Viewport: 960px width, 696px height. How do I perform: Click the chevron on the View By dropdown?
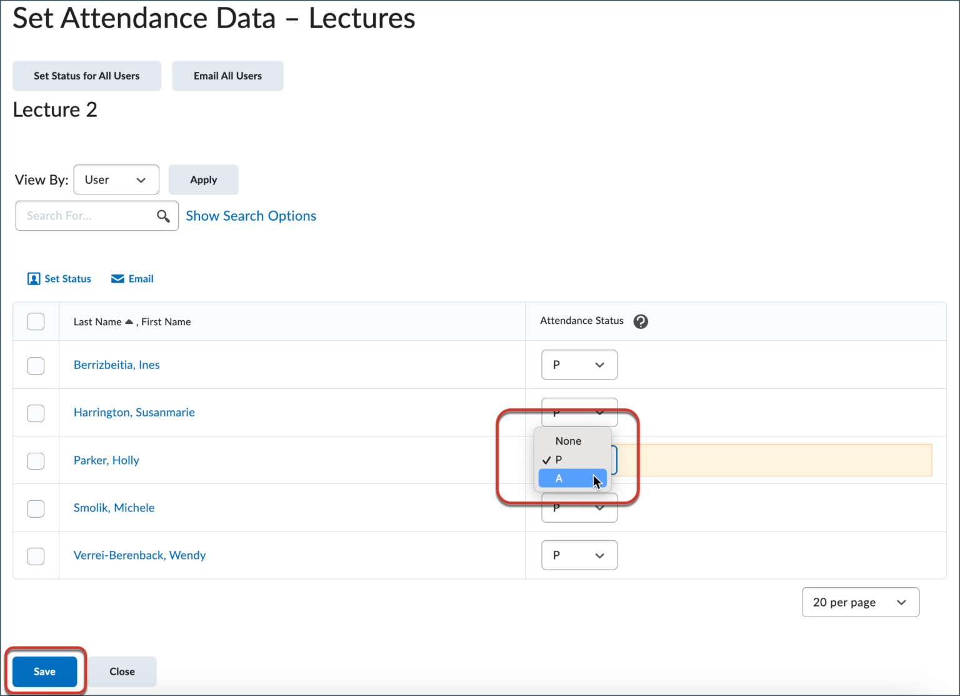[141, 179]
